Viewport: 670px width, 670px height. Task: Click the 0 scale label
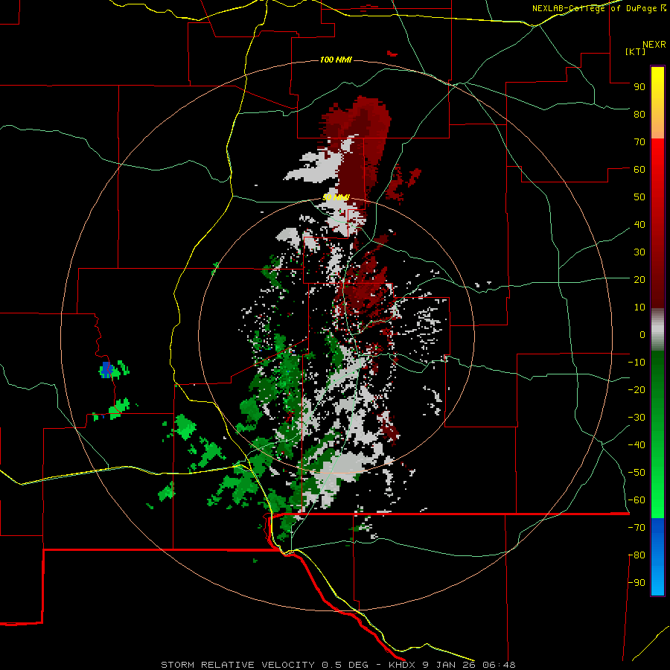pos(642,335)
